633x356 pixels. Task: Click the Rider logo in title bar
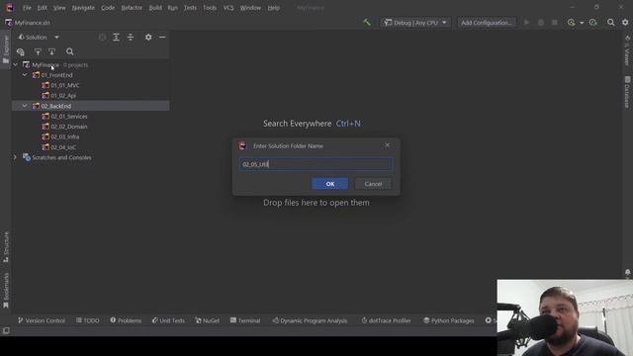click(9, 8)
